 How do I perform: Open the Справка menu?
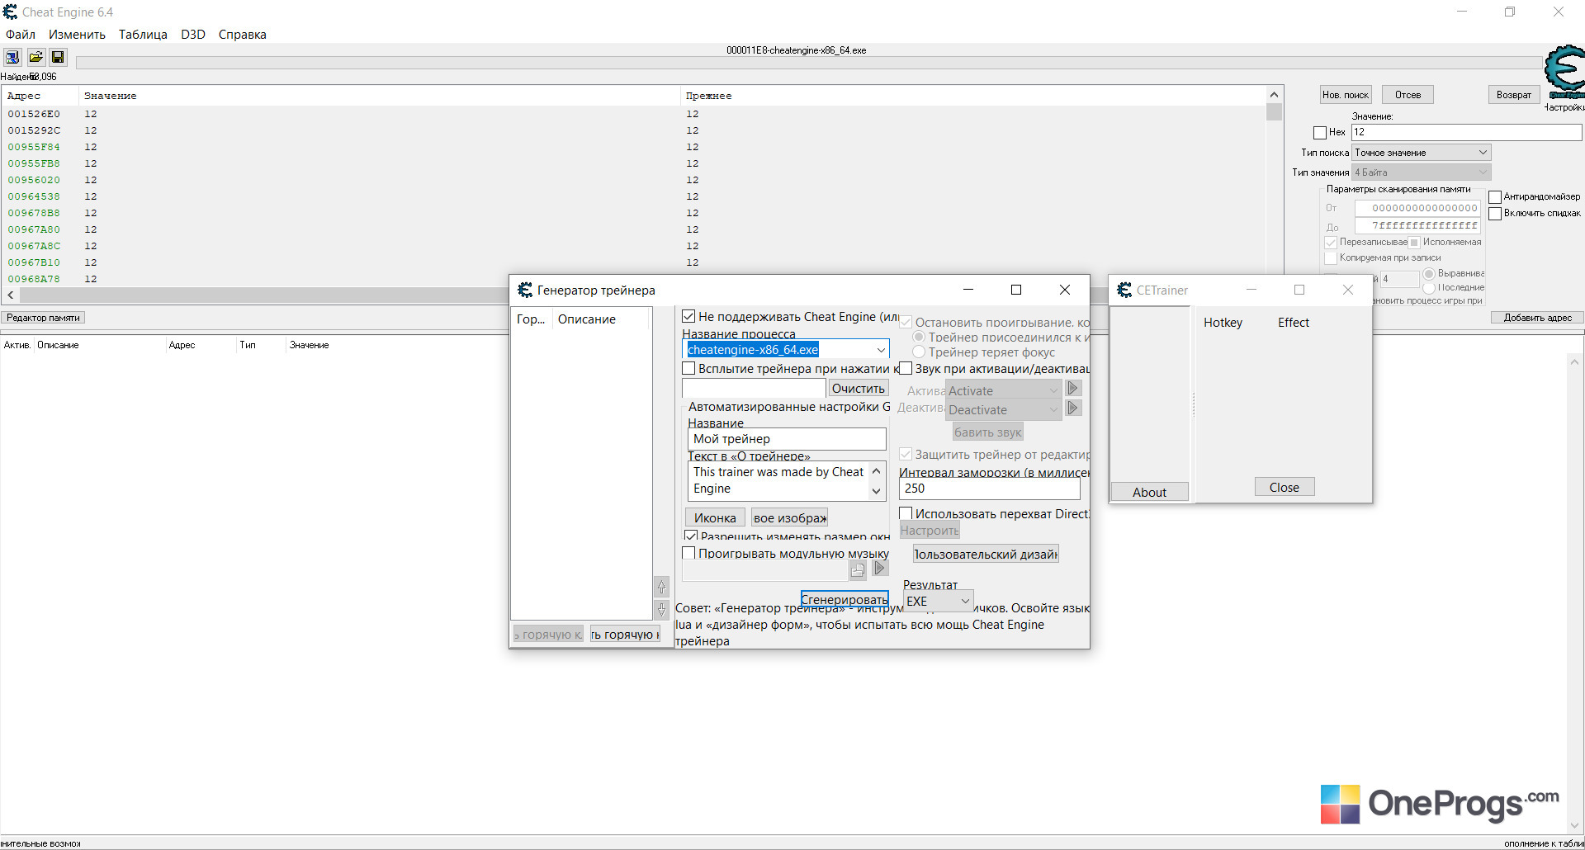(242, 35)
